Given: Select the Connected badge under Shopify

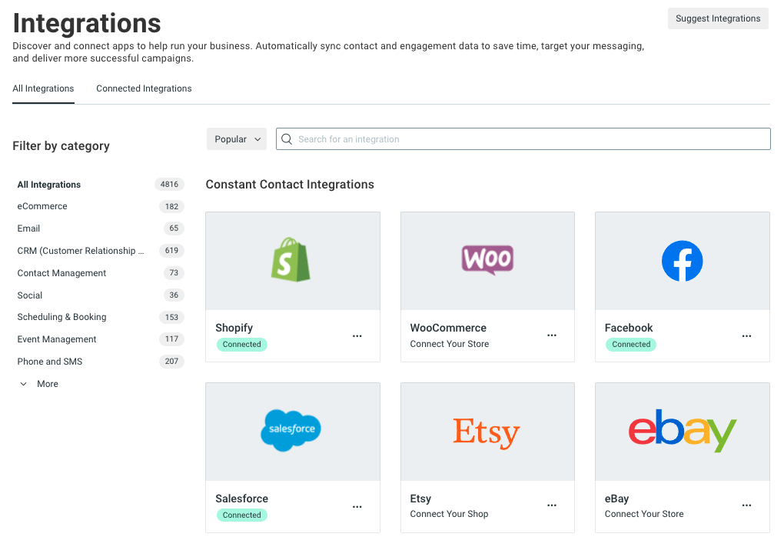Looking at the screenshot, I should (x=241, y=345).
